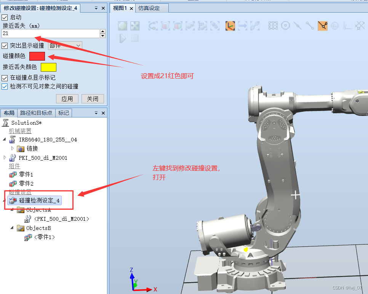Click the Stop simulation square icon
368x294 pixels.
pyautogui.click(x=135, y=38)
